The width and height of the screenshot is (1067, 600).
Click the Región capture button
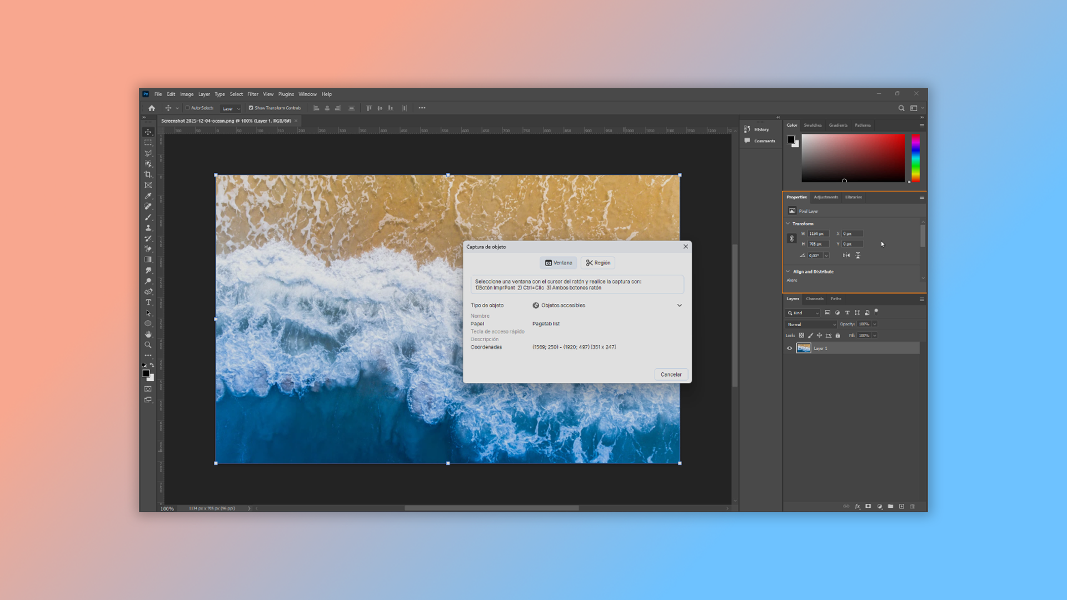tap(598, 263)
